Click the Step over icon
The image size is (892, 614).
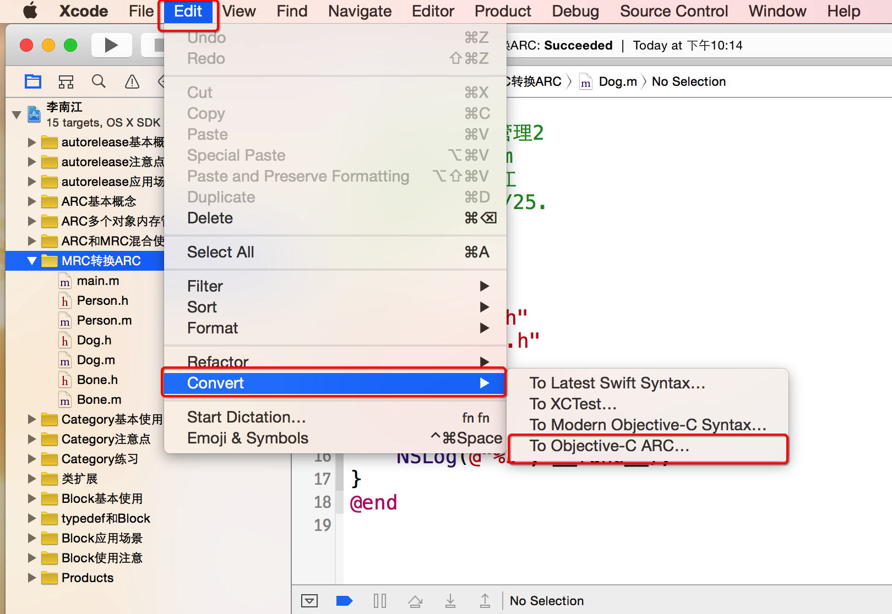click(415, 601)
